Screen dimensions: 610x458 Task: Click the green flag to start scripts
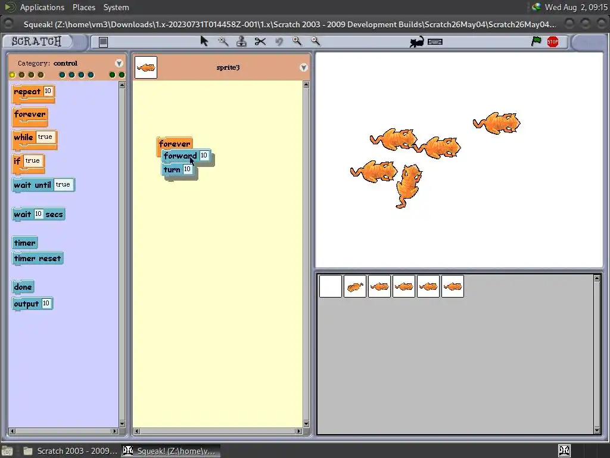coord(536,41)
